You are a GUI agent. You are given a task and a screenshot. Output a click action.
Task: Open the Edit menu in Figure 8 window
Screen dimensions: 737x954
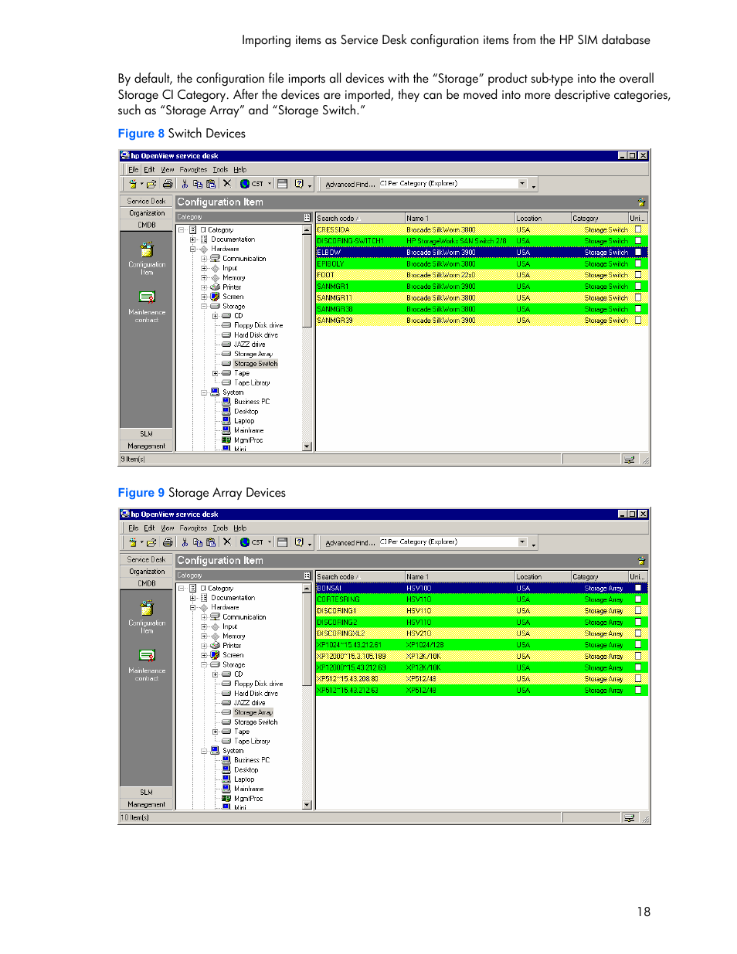(149, 170)
